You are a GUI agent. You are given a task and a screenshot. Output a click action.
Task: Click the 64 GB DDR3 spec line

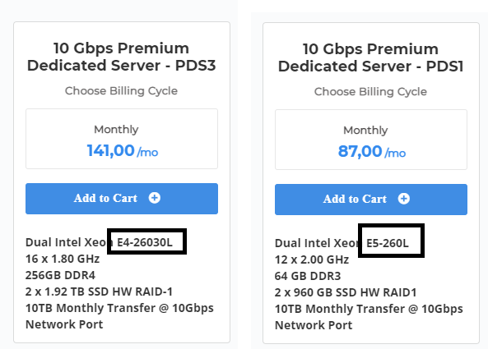click(x=308, y=276)
